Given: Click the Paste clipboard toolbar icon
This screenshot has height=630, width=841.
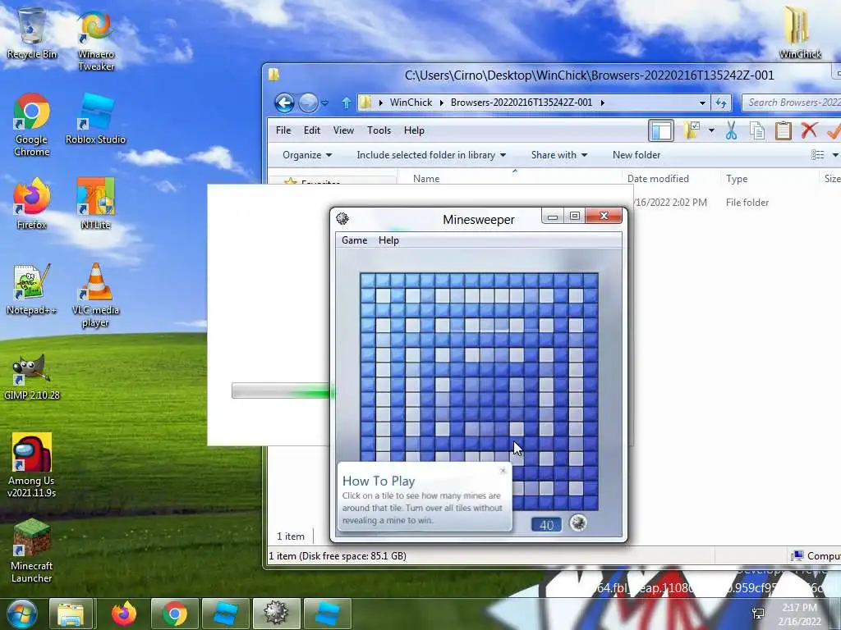Looking at the screenshot, I should point(783,130).
